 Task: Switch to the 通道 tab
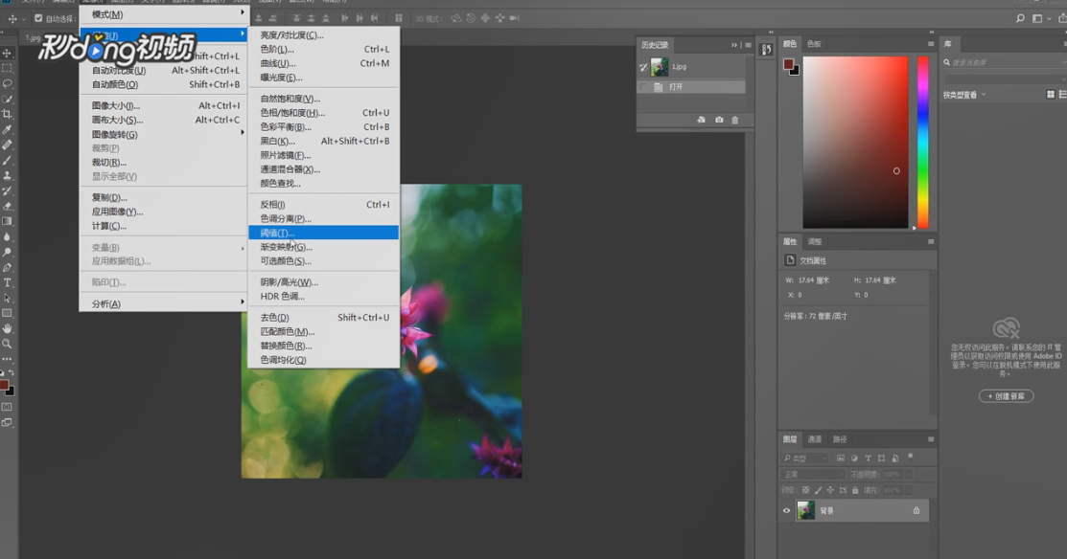(x=814, y=439)
